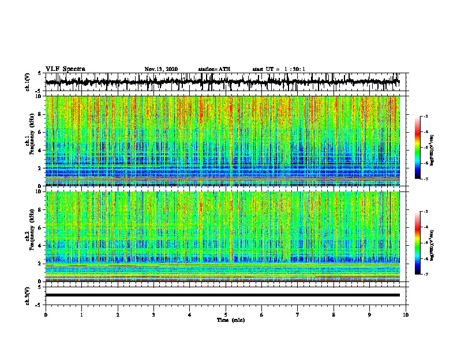Click the time axis tick label "1"
The image size is (457, 353).
tap(81, 314)
